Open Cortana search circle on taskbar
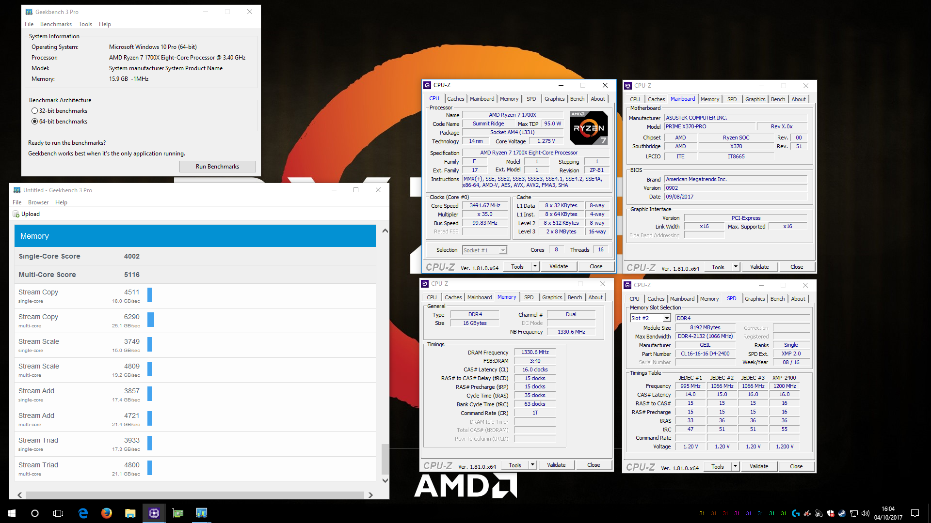The width and height of the screenshot is (931, 523). pos(35,513)
